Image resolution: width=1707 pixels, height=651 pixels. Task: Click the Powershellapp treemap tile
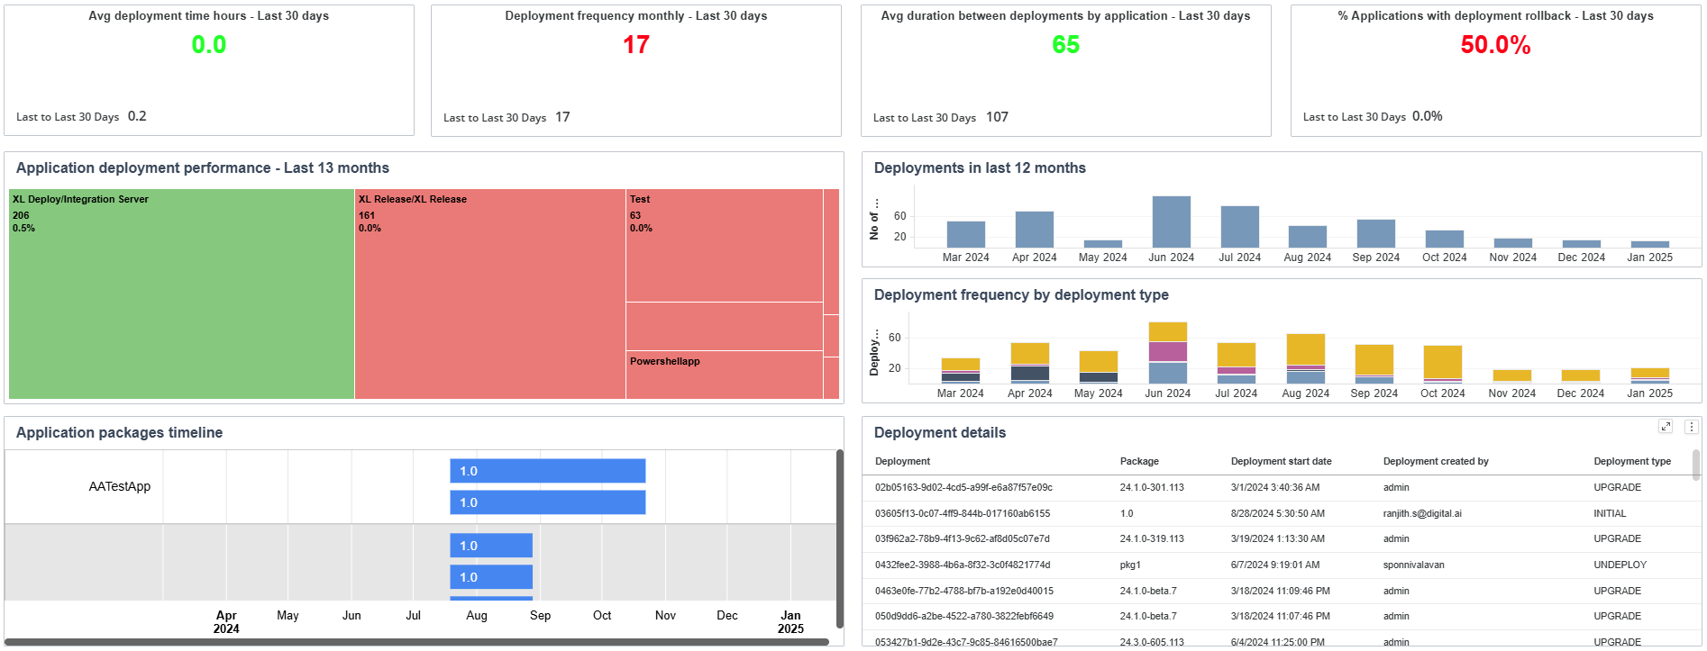pos(725,375)
